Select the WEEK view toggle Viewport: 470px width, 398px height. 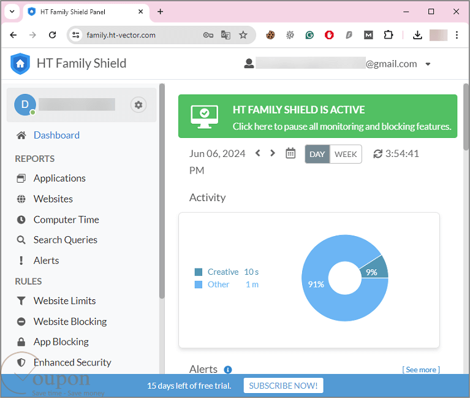coord(346,154)
